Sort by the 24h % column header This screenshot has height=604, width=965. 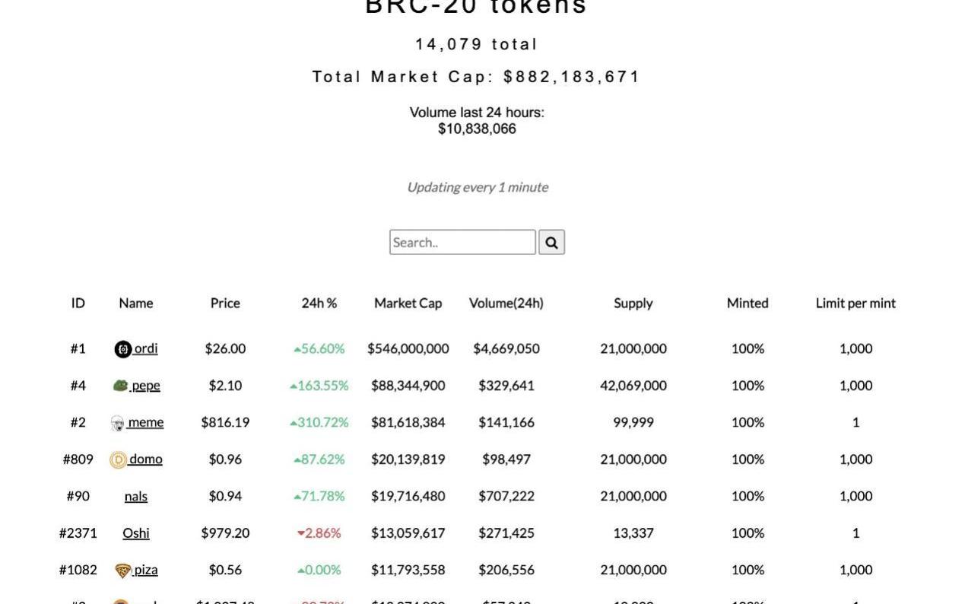coord(319,303)
